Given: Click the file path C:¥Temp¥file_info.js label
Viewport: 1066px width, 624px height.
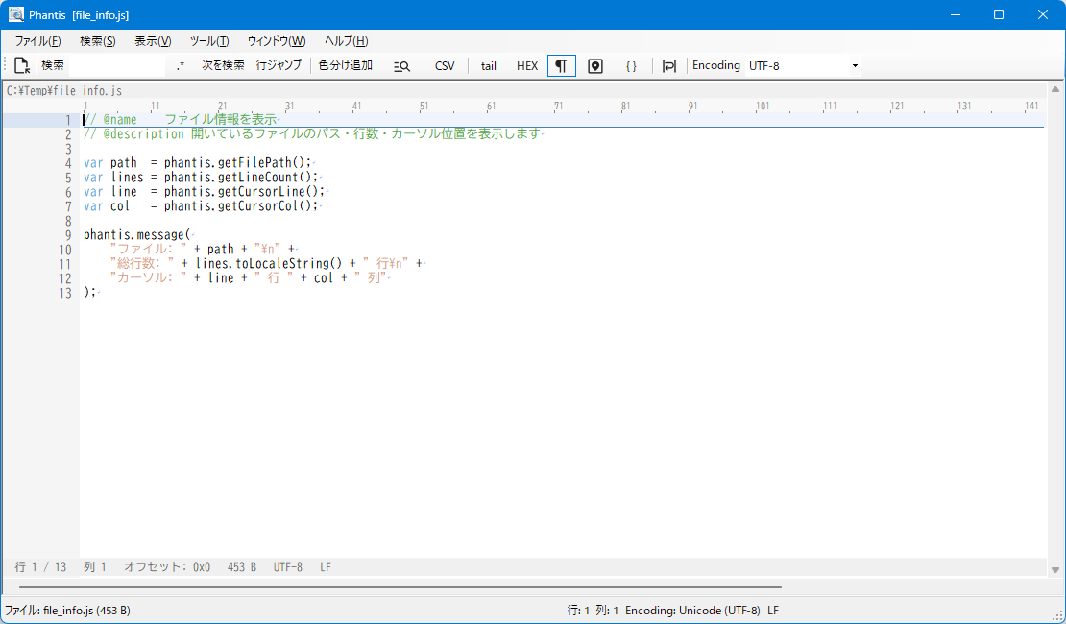Looking at the screenshot, I should click(64, 90).
